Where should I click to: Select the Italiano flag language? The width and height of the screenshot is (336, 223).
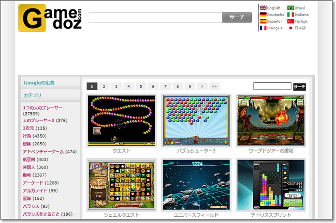pyautogui.click(x=298, y=15)
